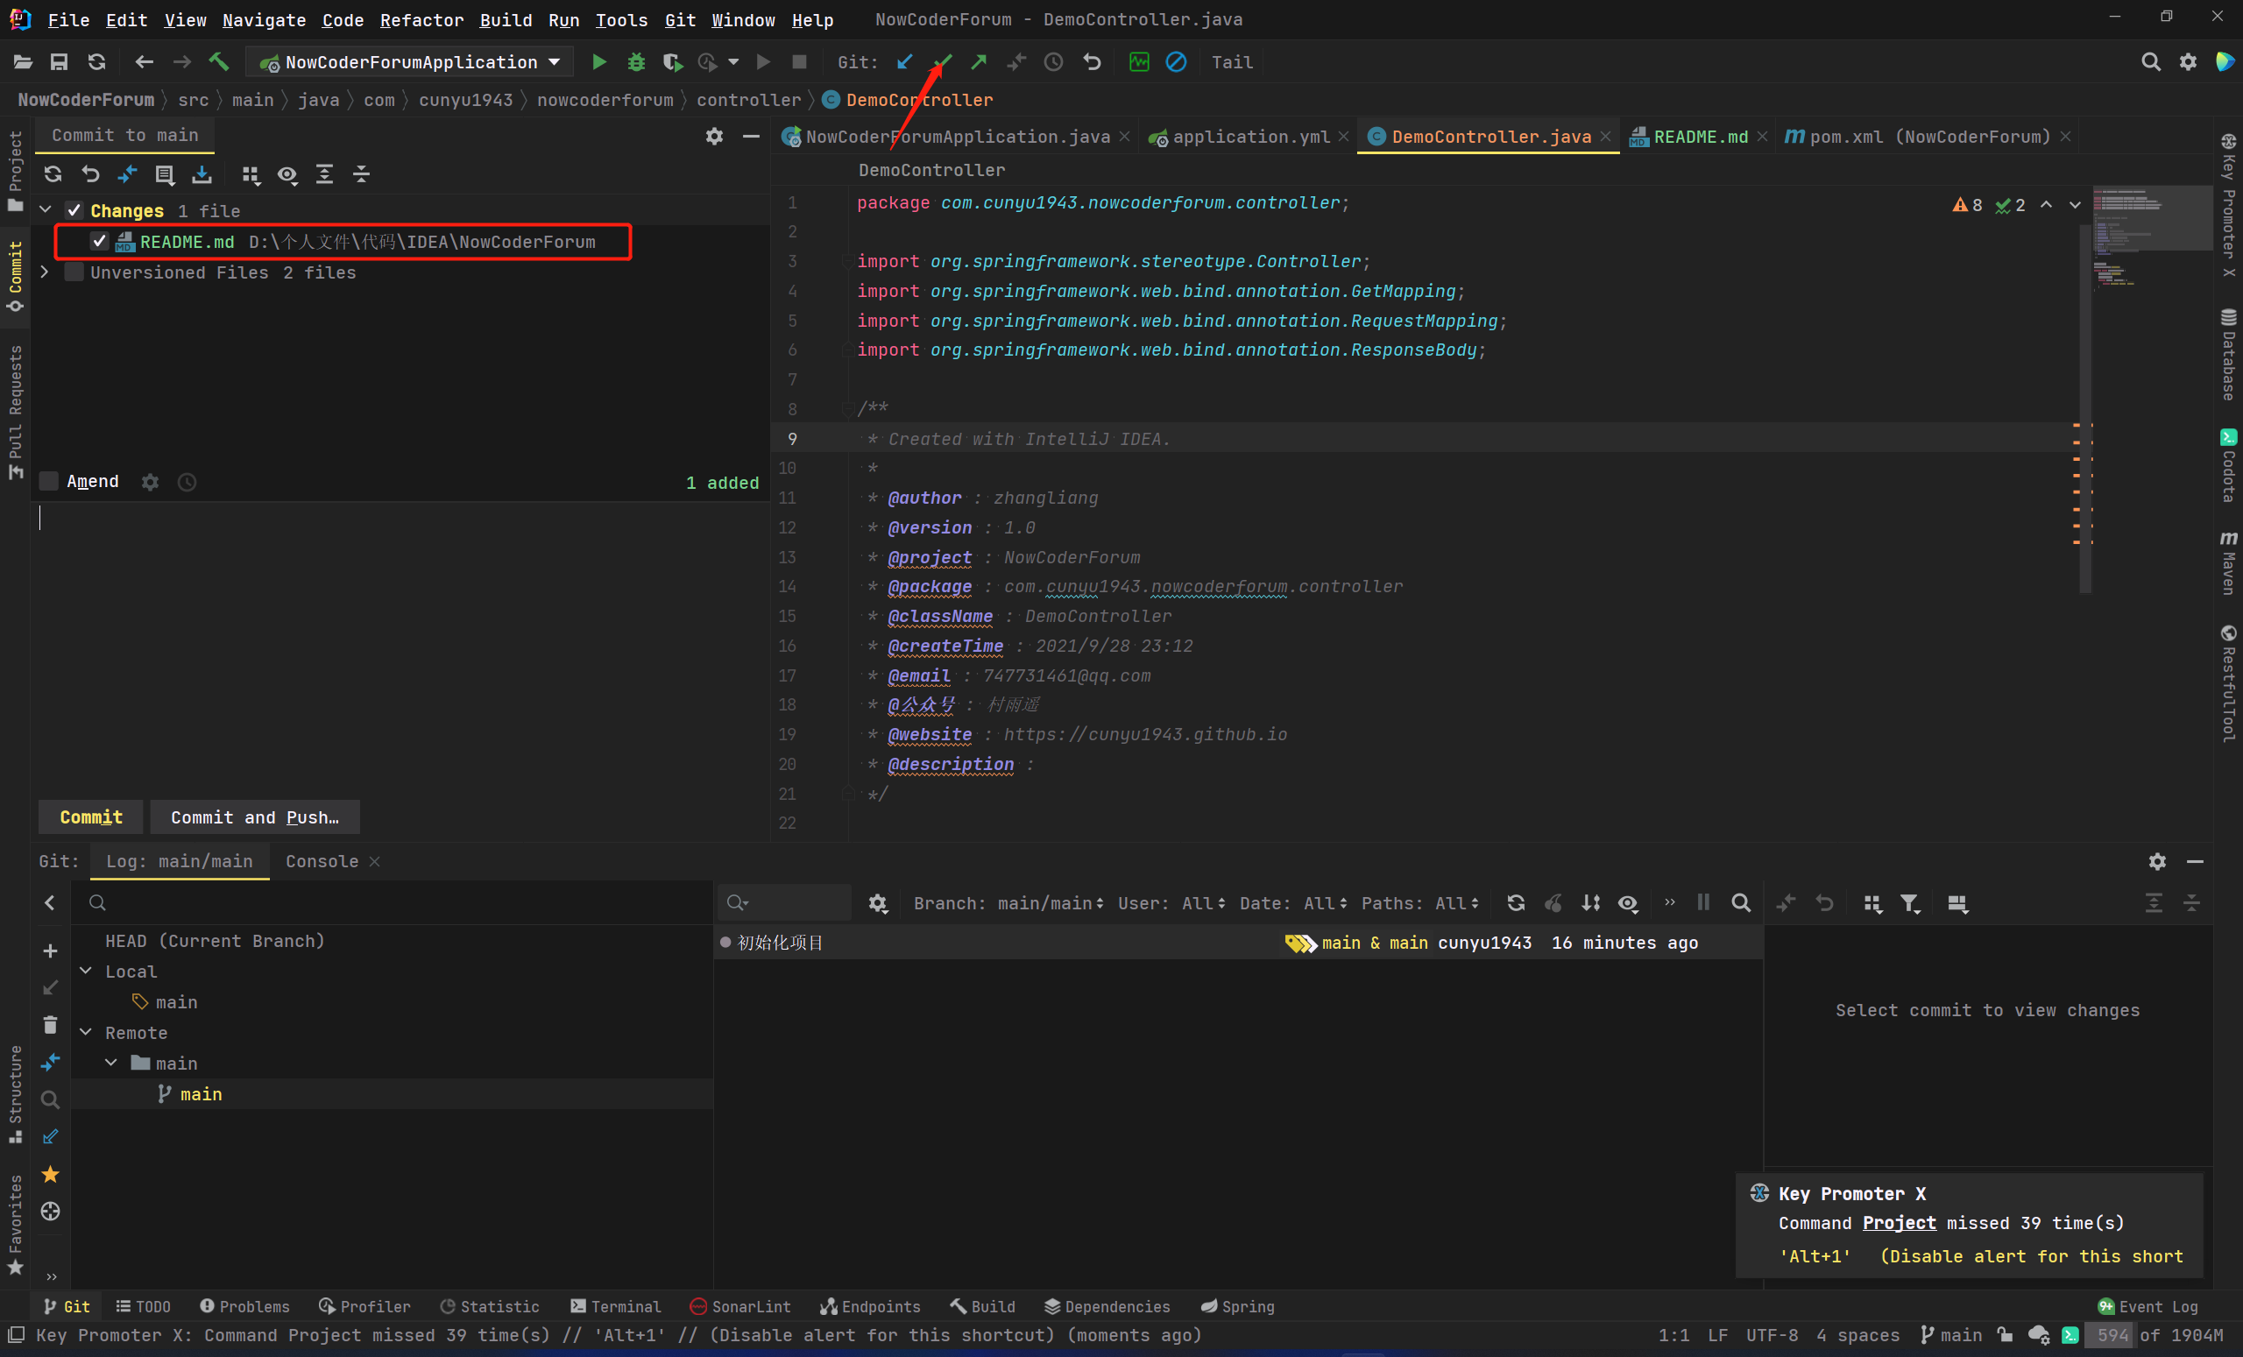Image resolution: width=2243 pixels, height=1357 pixels.
Task: Navigate back with the left arrow icon
Action: click(144, 62)
